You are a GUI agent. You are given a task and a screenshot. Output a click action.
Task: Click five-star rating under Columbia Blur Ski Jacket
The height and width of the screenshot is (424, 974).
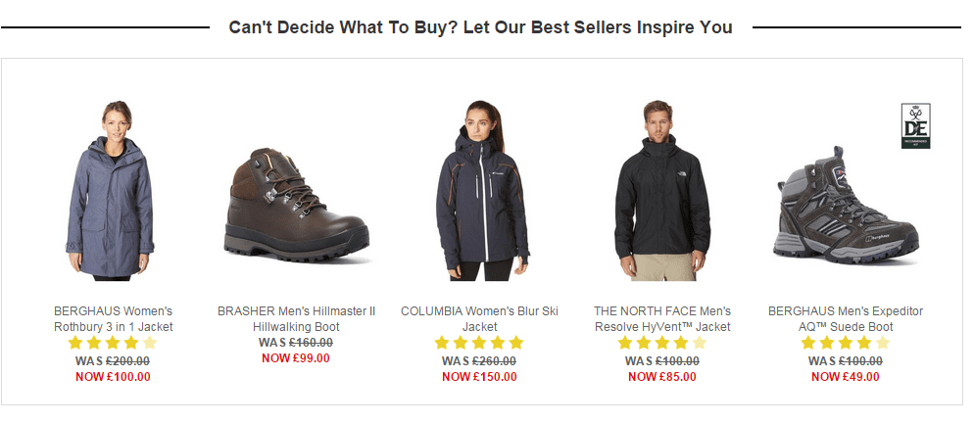tap(479, 344)
